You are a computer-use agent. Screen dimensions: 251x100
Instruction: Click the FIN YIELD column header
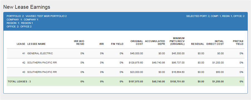click(x=117, y=44)
